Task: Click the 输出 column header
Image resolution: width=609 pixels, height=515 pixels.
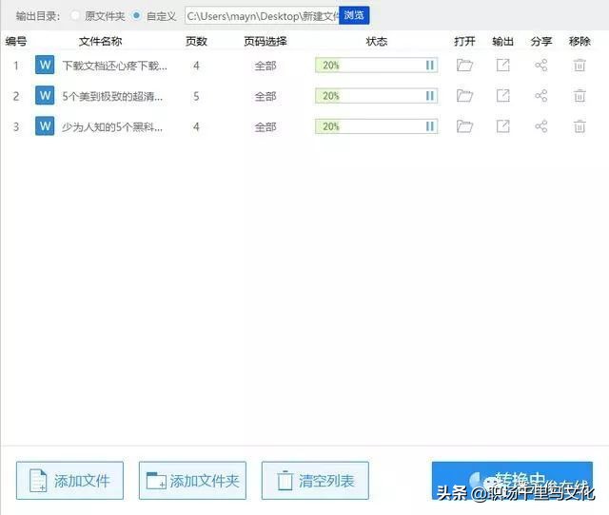Action: (x=503, y=42)
